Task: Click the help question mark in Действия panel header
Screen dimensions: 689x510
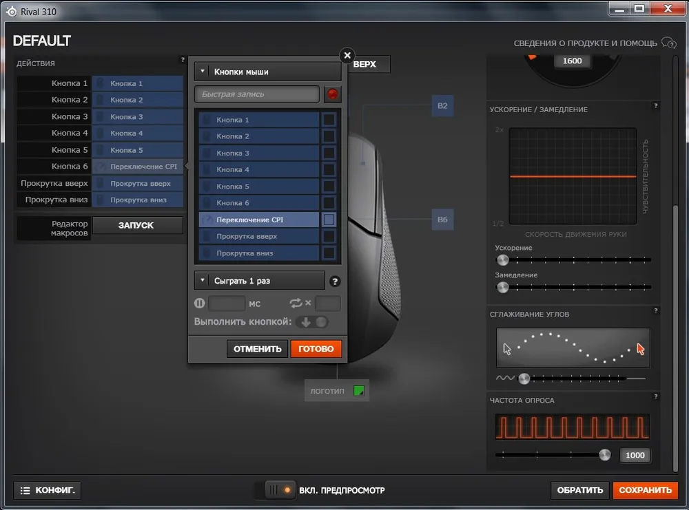Action: pyautogui.click(x=182, y=61)
